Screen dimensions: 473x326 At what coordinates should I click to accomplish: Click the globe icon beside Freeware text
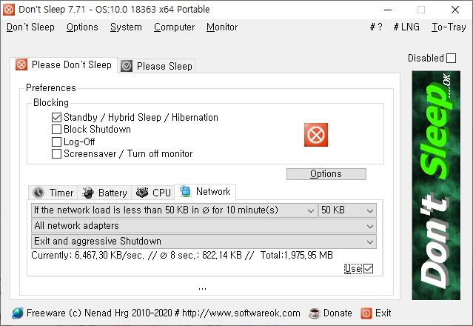(x=18, y=313)
